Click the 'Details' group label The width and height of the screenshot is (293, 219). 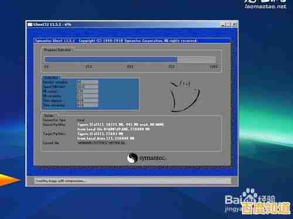tap(49, 115)
